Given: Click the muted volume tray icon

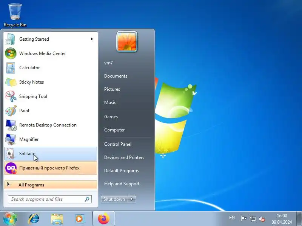Looking at the screenshot, I should (x=262, y=219).
